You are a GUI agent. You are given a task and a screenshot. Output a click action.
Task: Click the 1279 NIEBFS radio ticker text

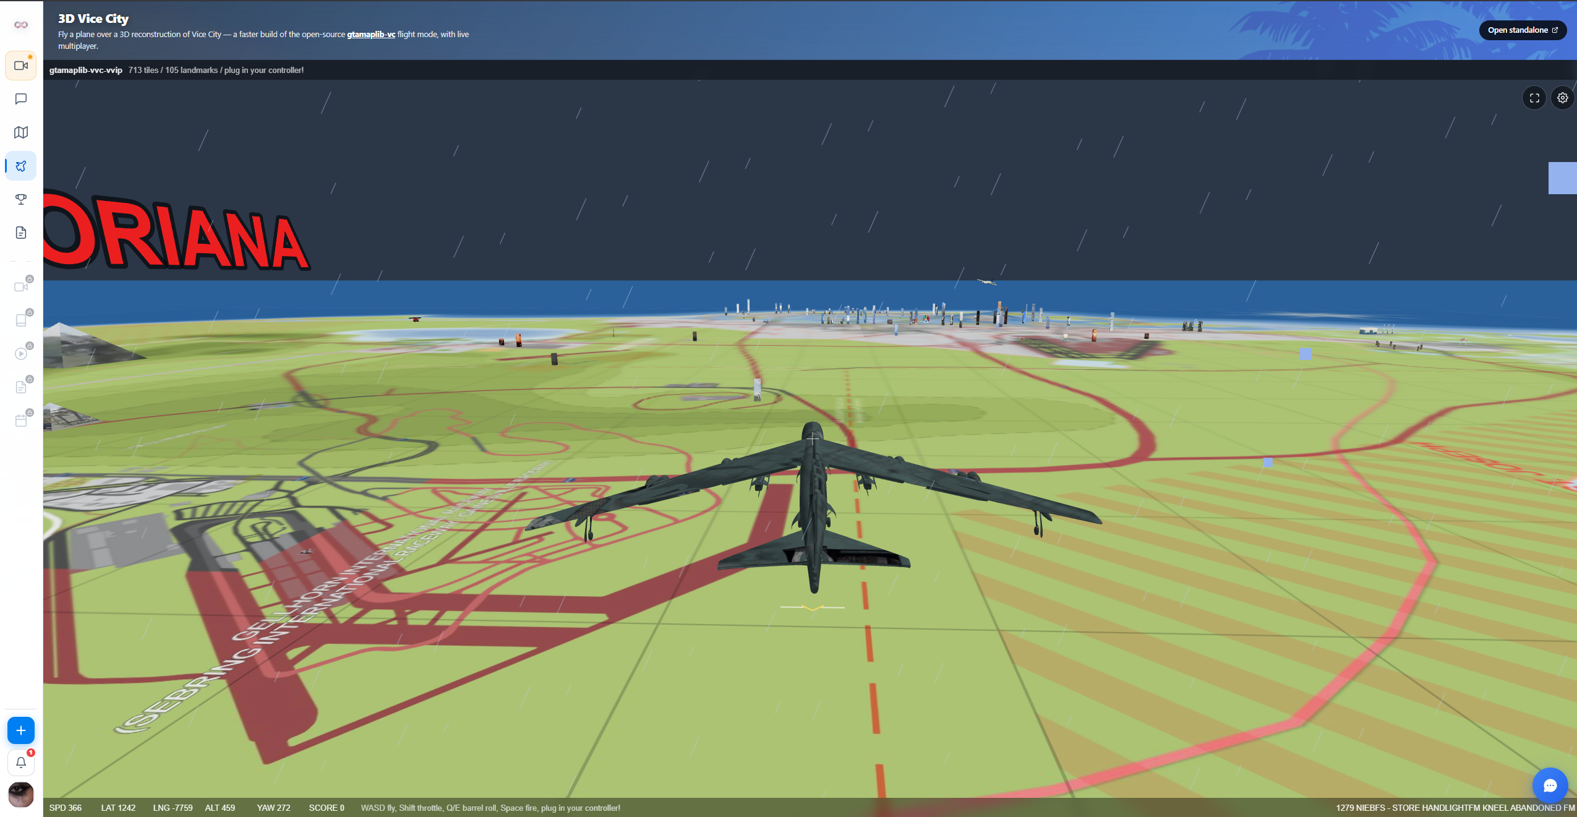[1455, 808]
